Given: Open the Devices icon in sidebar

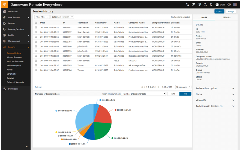Looking at the screenshot, I should 4,23.
